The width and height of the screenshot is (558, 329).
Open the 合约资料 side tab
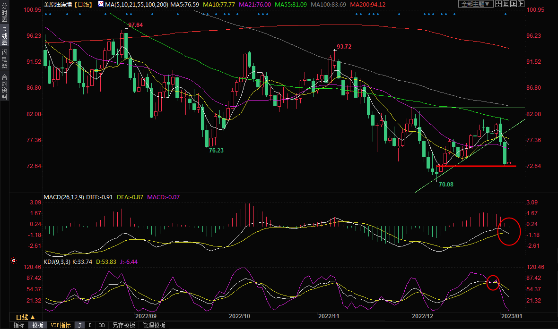click(4, 86)
